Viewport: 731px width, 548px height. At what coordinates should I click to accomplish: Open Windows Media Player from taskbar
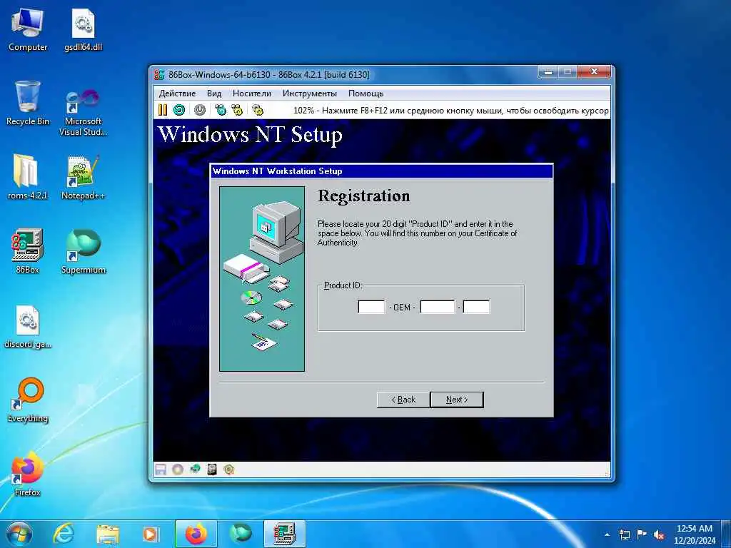pyautogui.click(x=151, y=534)
